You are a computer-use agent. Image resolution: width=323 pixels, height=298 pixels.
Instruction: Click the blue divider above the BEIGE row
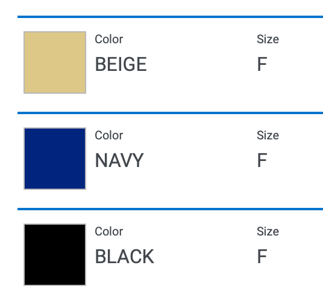170,17
